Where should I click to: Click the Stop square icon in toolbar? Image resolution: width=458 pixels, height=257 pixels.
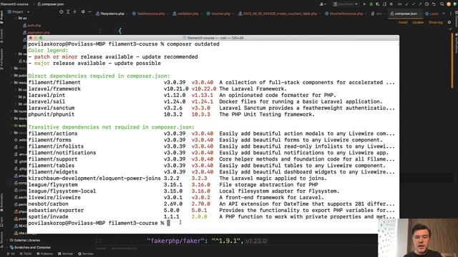click(391, 4)
